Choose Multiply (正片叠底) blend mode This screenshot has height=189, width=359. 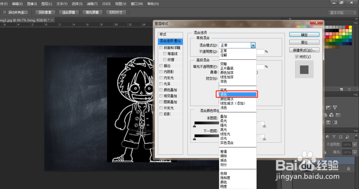tap(238, 68)
